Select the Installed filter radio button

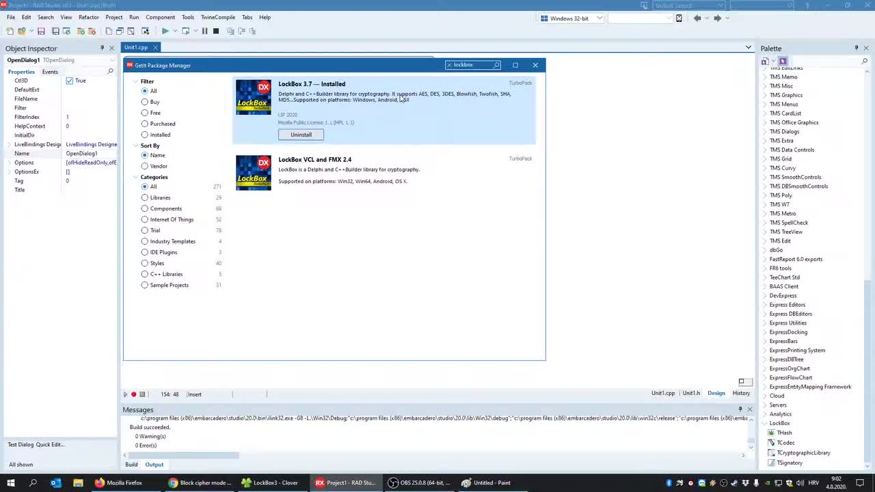click(144, 135)
